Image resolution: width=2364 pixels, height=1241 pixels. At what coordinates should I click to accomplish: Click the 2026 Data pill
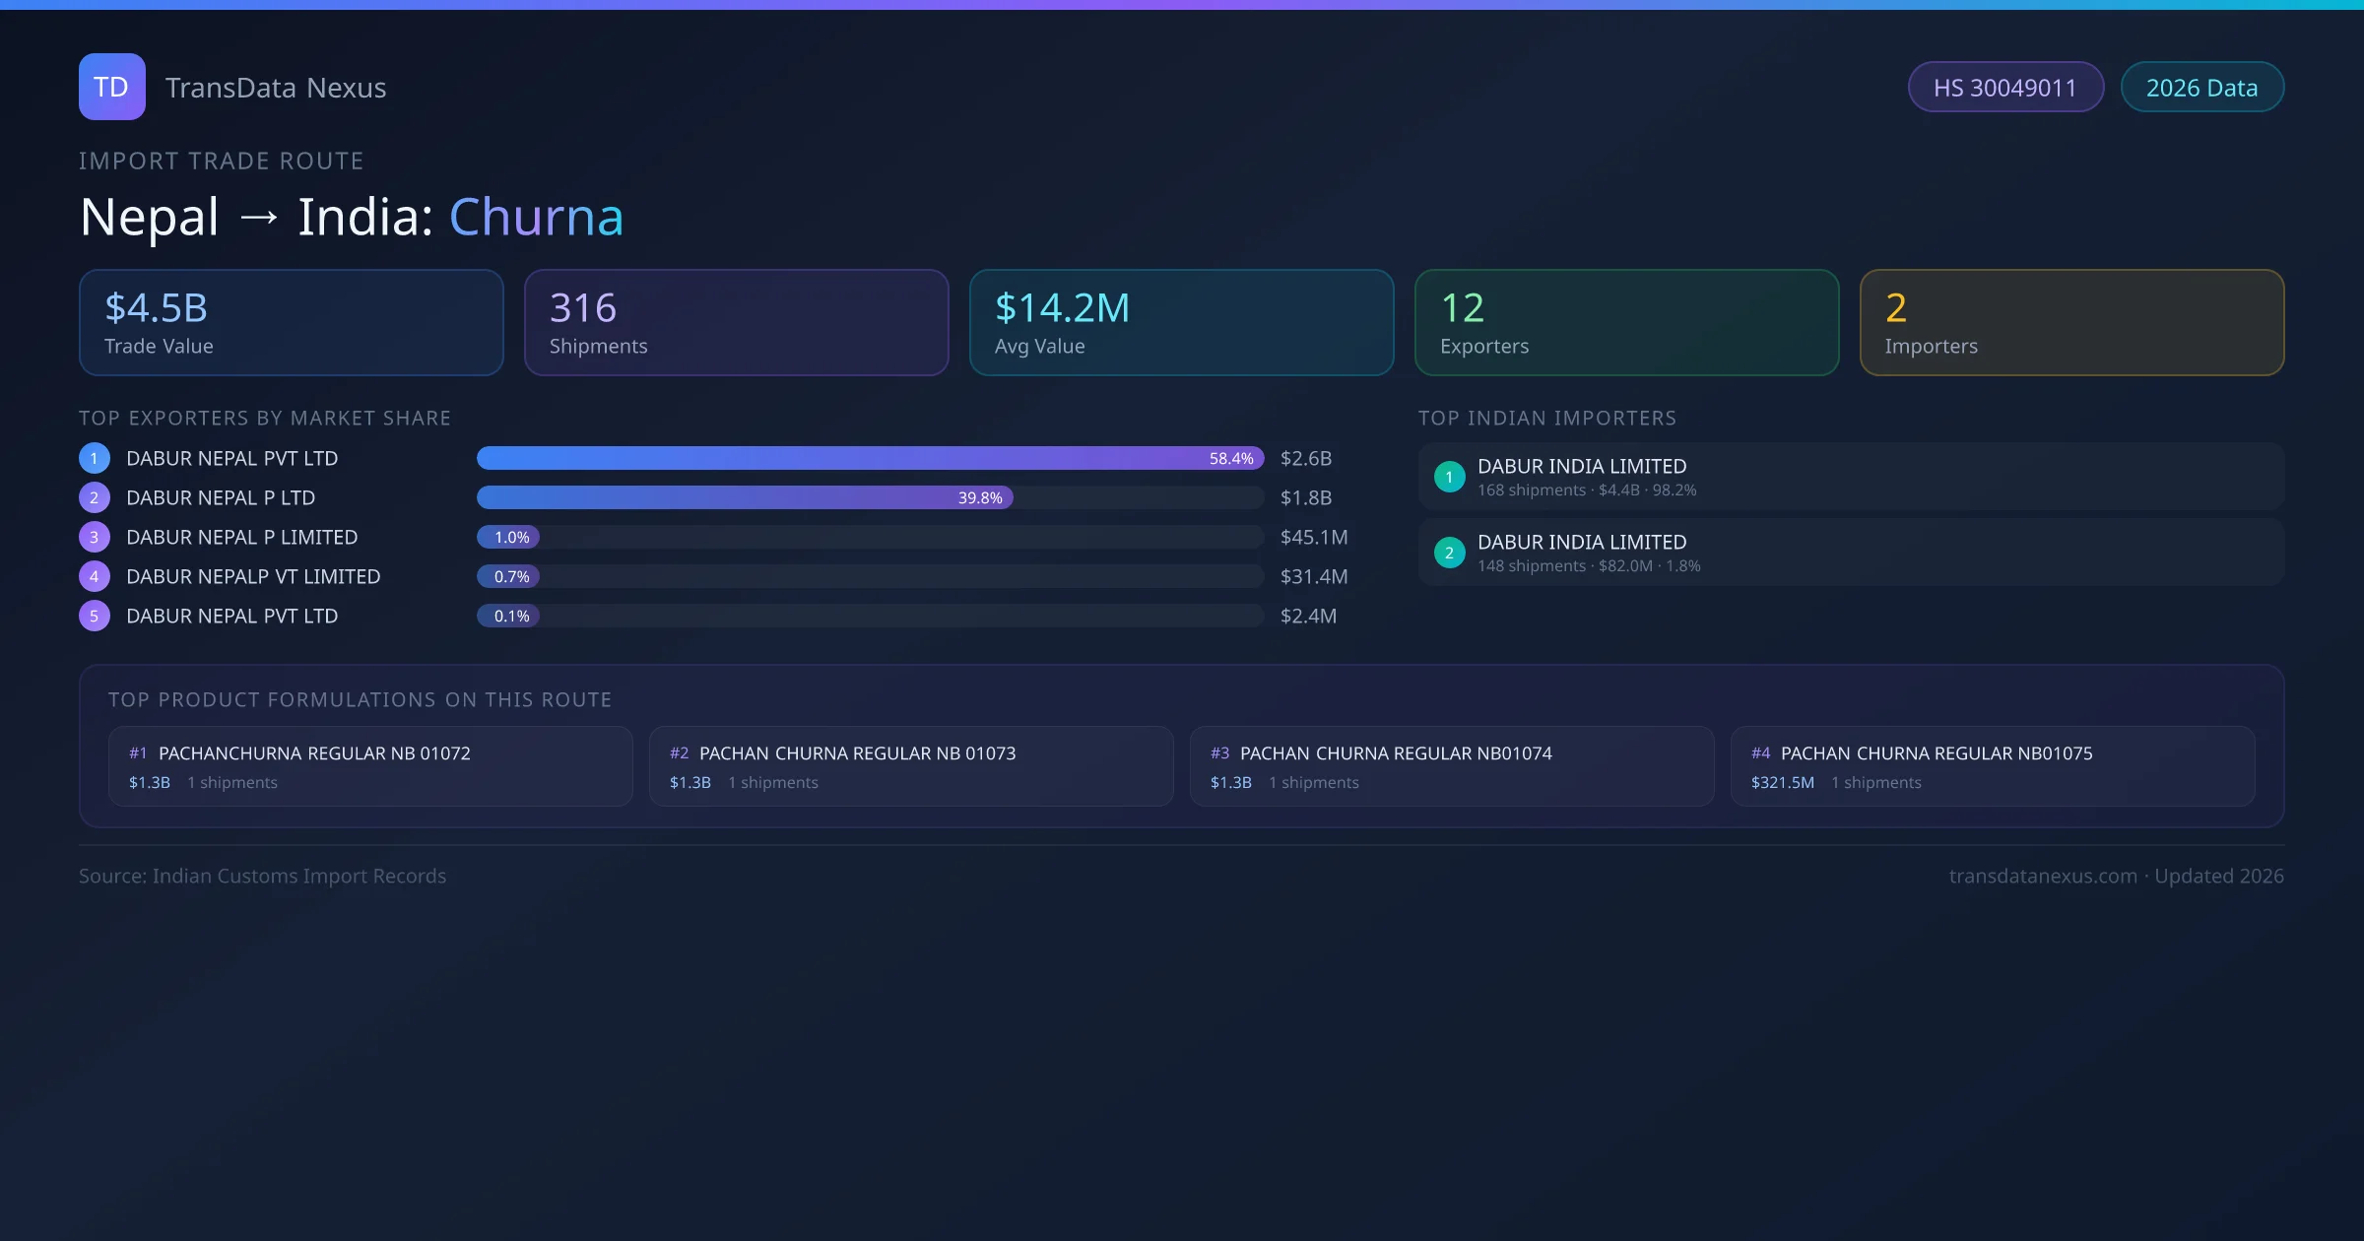pyautogui.click(x=2201, y=88)
